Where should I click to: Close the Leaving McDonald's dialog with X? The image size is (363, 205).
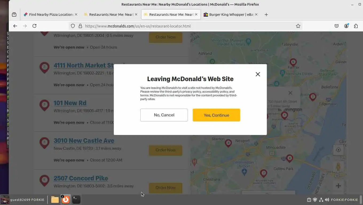point(258,74)
